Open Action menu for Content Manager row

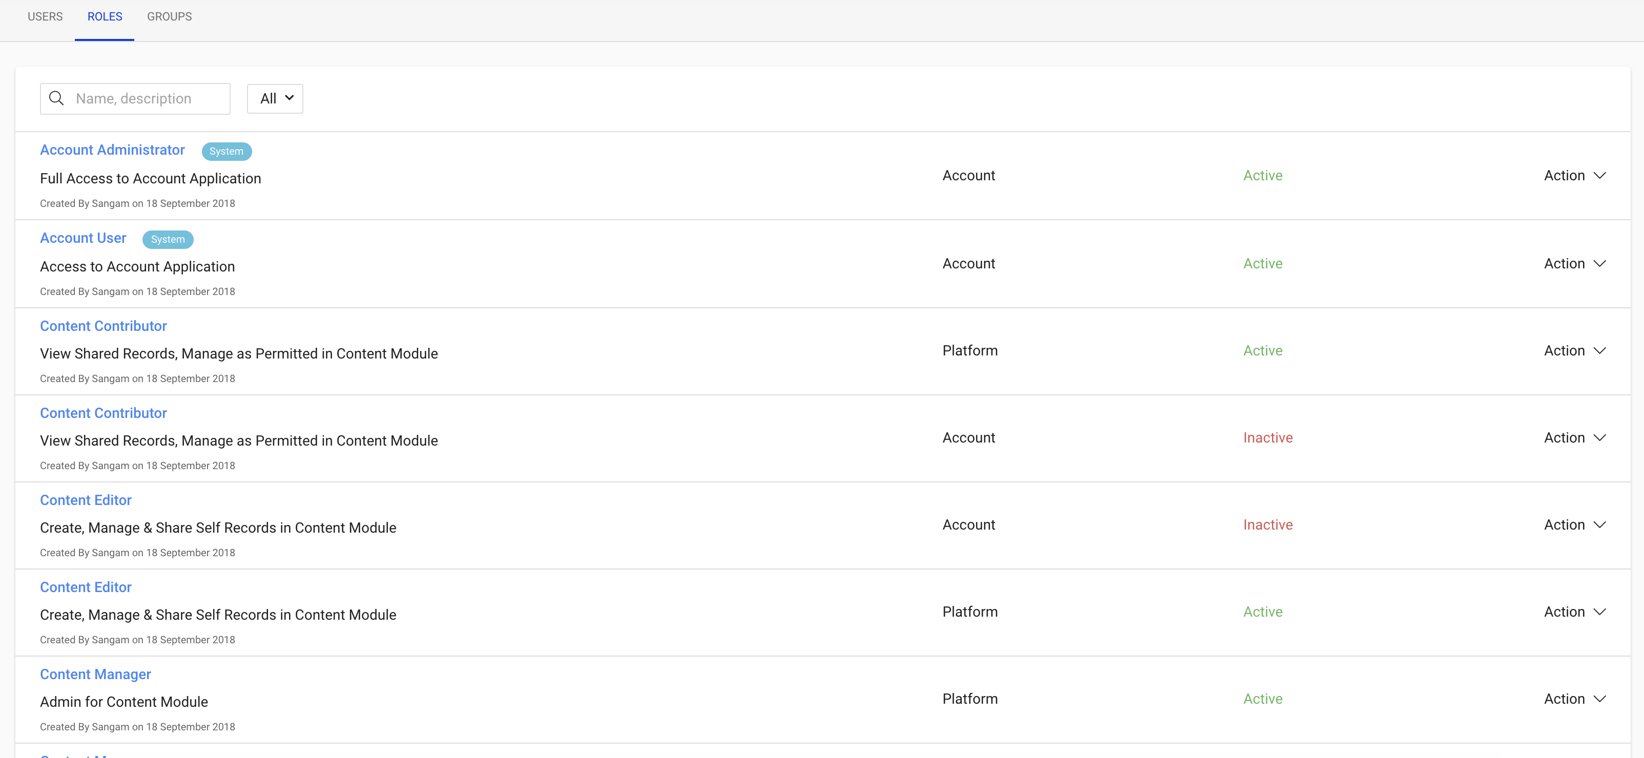click(1574, 699)
